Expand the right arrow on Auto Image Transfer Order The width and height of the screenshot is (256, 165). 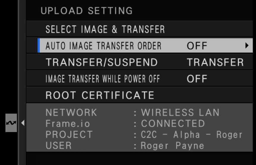pyautogui.click(x=247, y=46)
